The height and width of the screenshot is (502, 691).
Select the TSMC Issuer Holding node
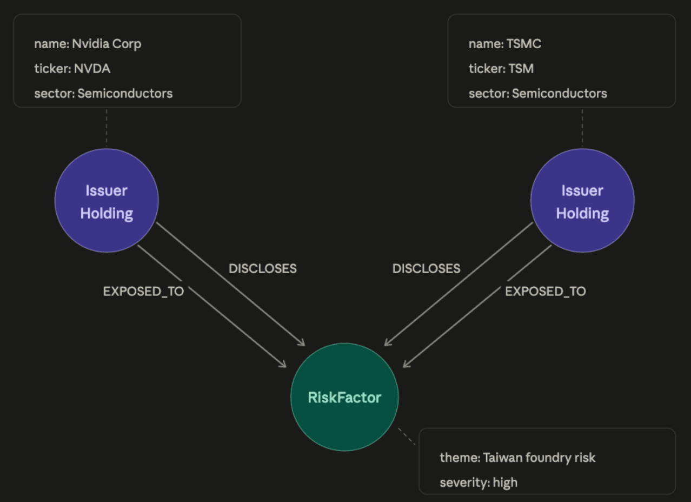(x=582, y=201)
